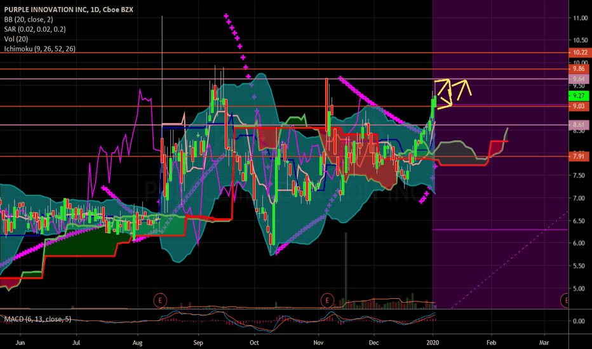Click the August earnings E marker
592x349 pixels.
pyautogui.click(x=160, y=301)
